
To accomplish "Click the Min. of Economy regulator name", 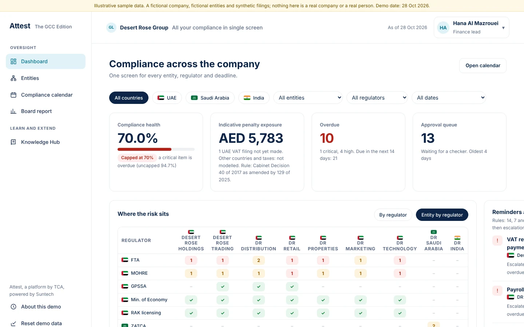I will [149, 300].
